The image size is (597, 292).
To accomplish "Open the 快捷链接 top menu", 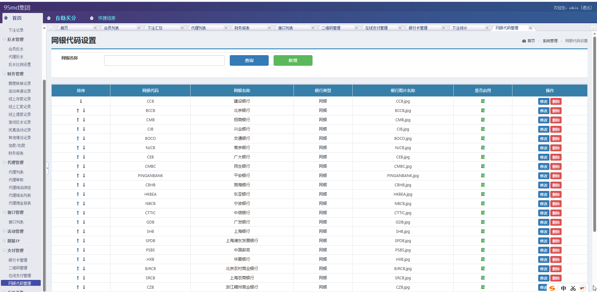I will pyautogui.click(x=107, y=18).
